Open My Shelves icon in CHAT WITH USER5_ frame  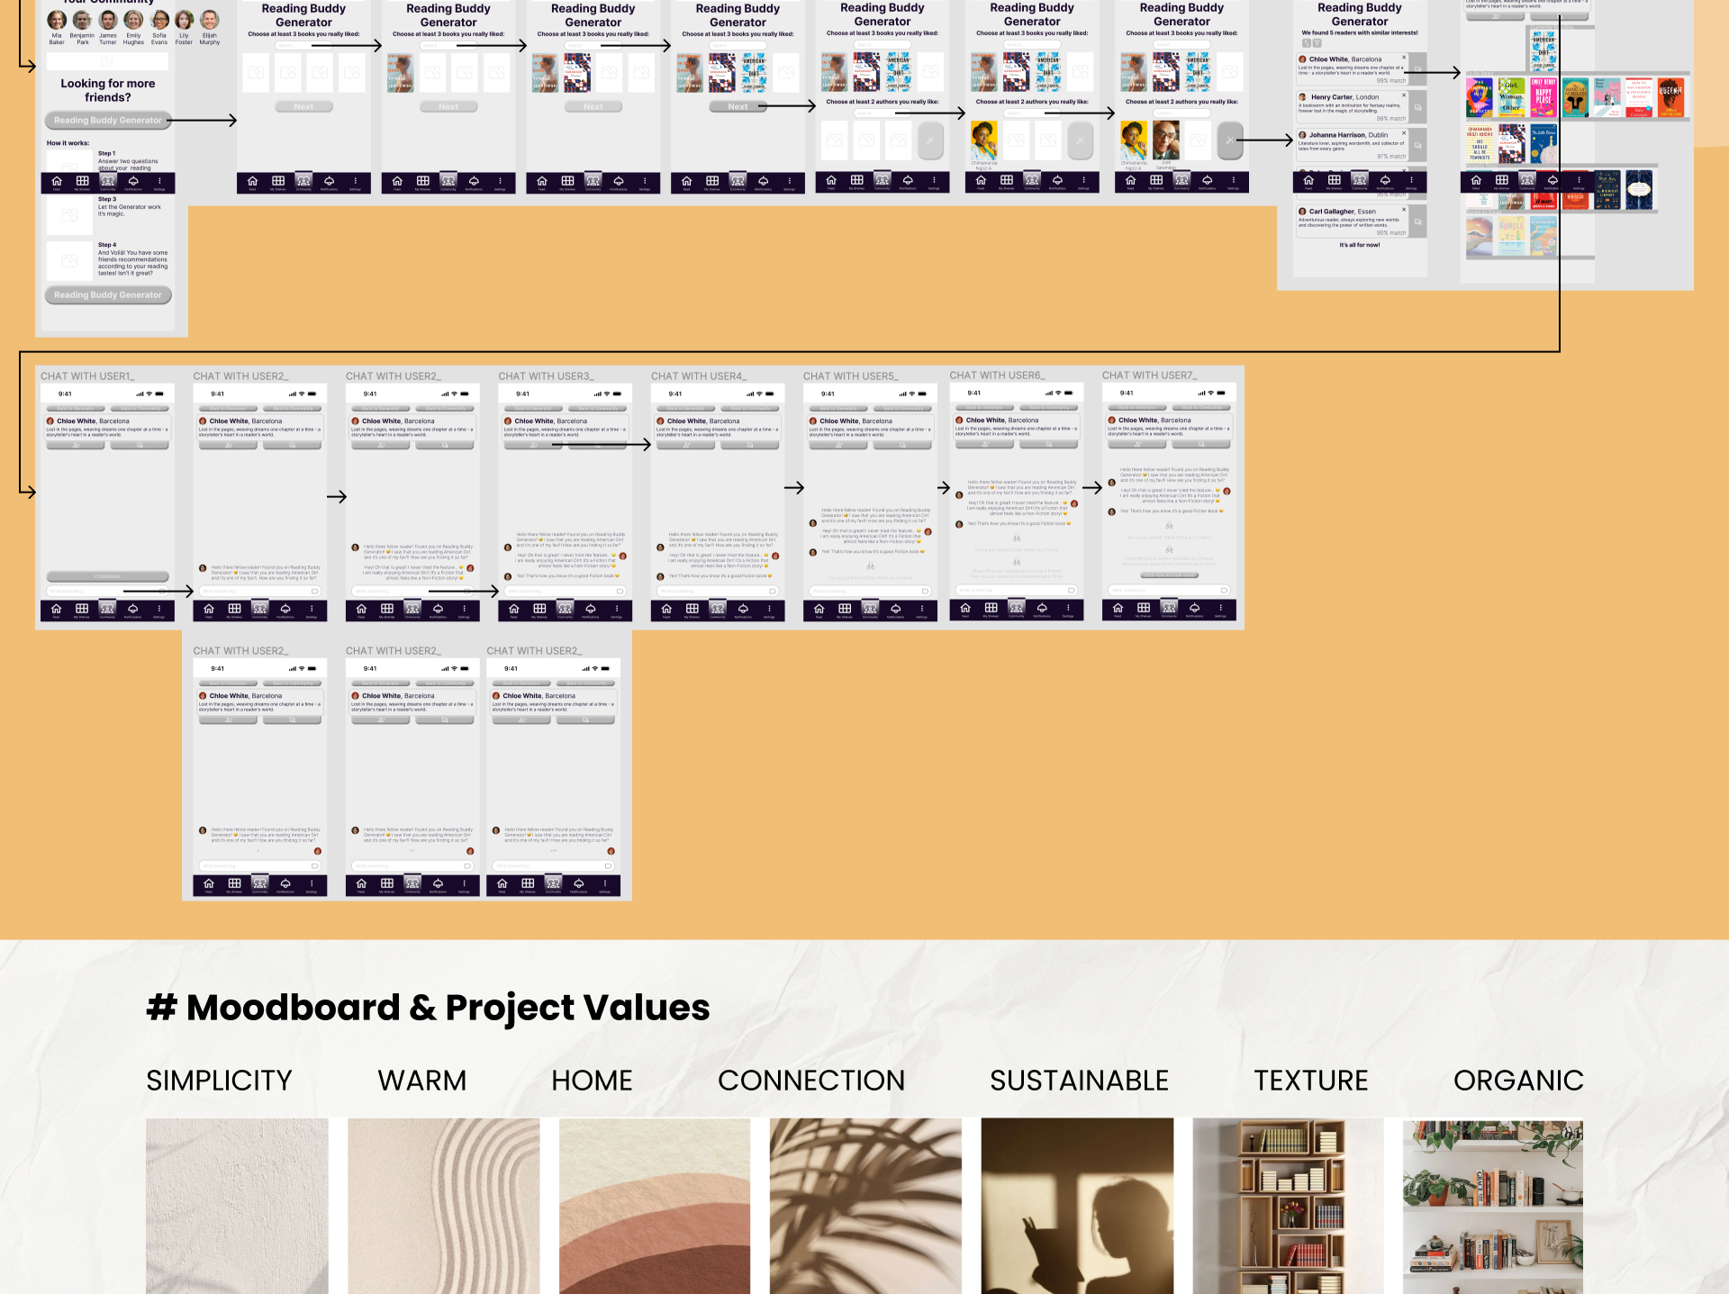845,610
